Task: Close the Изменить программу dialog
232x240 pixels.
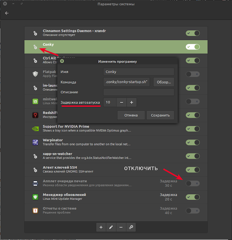Action: (x=62, y=61)
